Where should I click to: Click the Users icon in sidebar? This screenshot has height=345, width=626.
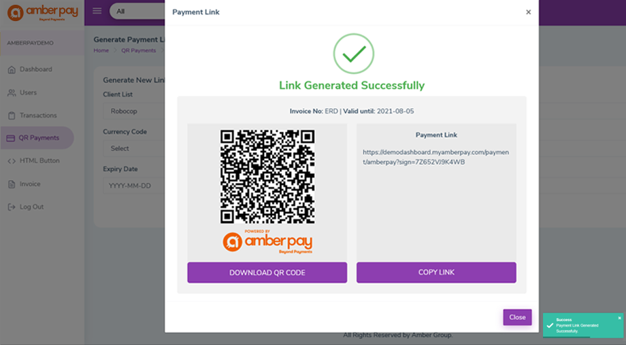click(12, 92)
